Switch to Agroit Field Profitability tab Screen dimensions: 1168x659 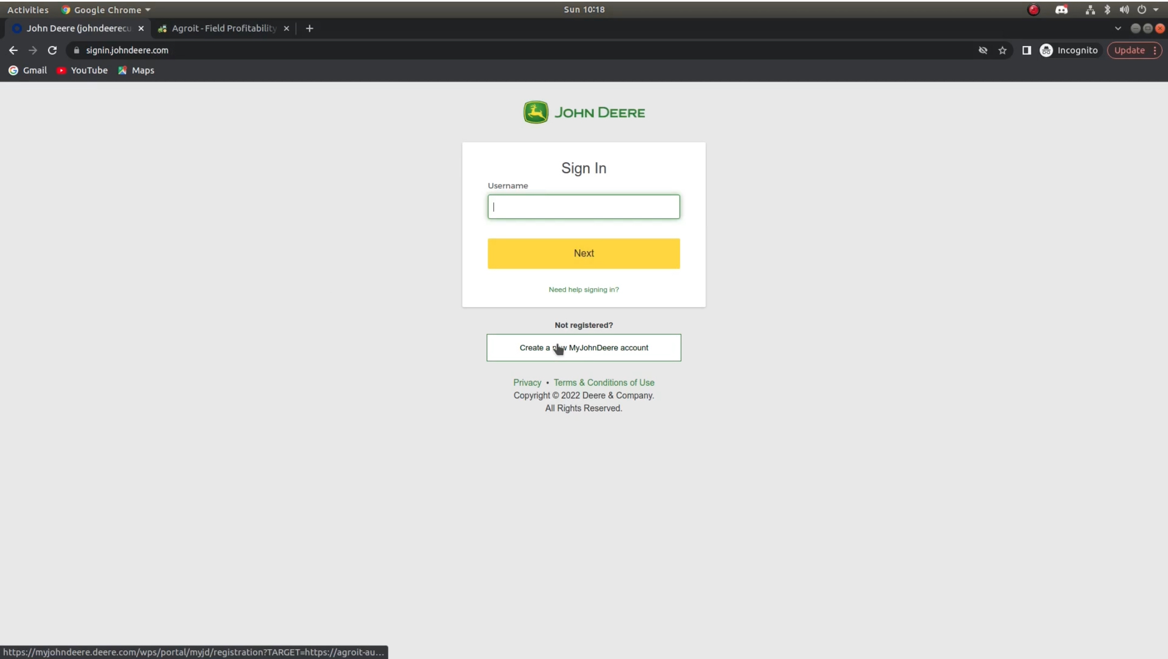coord(223,28)
